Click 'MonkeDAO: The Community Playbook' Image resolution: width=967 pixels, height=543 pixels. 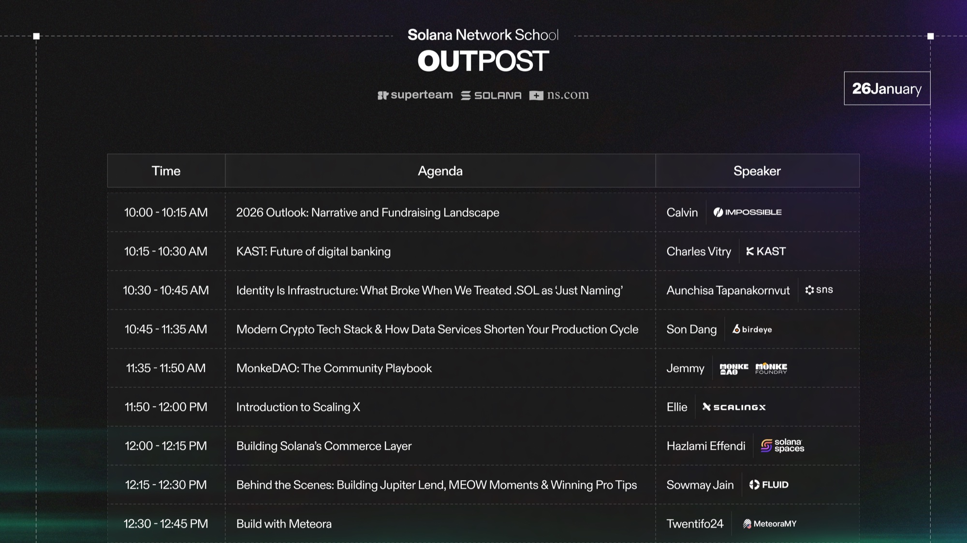pyautogui.click(x=334, y=368)
